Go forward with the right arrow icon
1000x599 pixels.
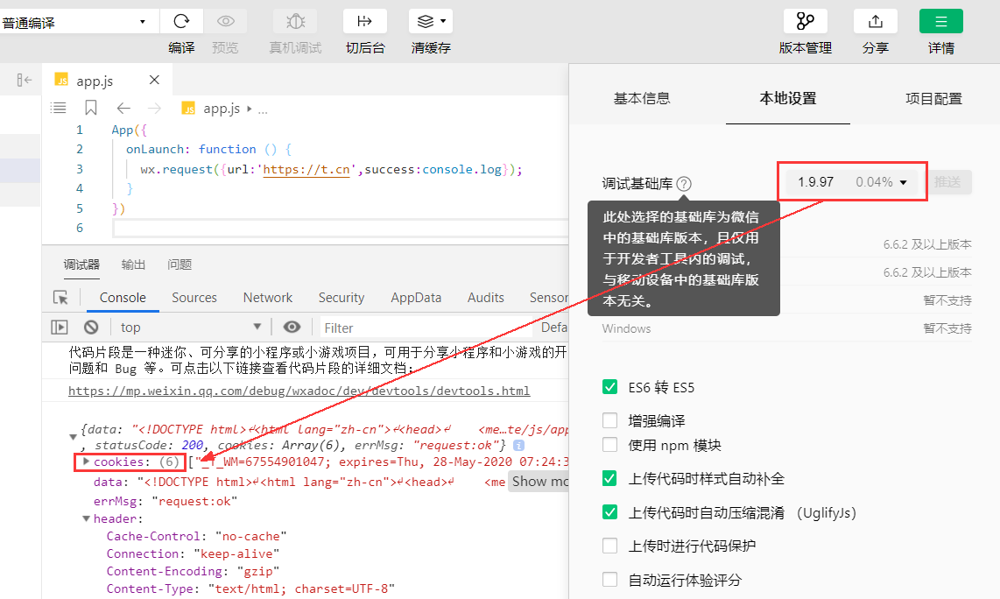[154, 109]
